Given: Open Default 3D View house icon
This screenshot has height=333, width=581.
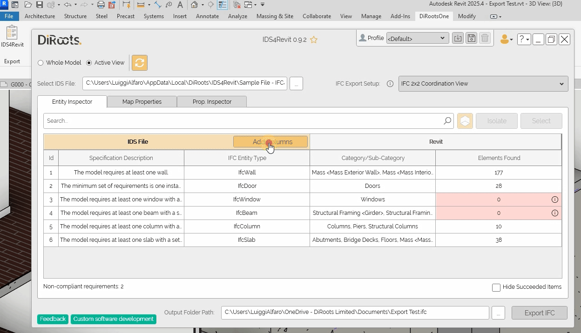Looking at the screenshot, I should pyautogui.click(x=194, y=5).
